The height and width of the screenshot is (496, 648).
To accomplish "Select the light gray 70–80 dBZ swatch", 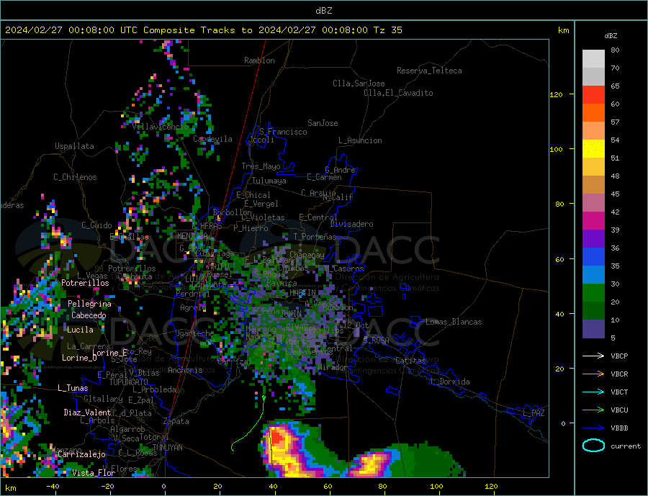I will click(593, 59).
